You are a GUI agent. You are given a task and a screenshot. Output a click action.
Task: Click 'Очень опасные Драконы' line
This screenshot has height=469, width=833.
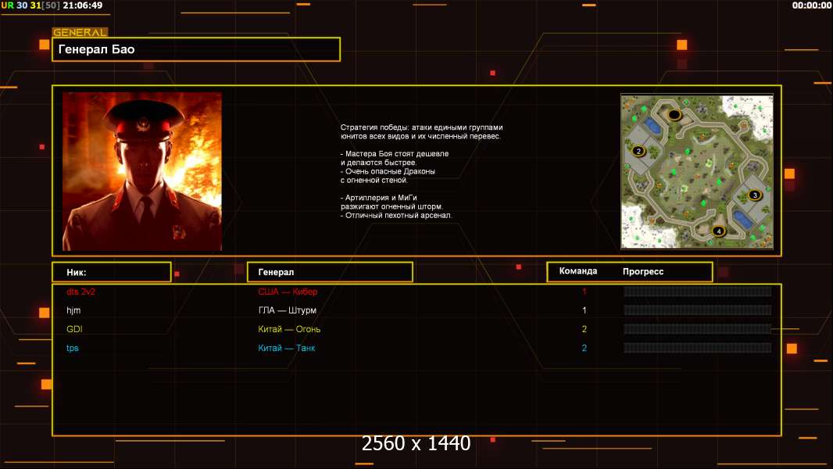pyautogui.click(x=388, y=171)
